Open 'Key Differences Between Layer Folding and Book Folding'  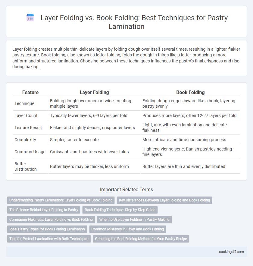point(164,200)
